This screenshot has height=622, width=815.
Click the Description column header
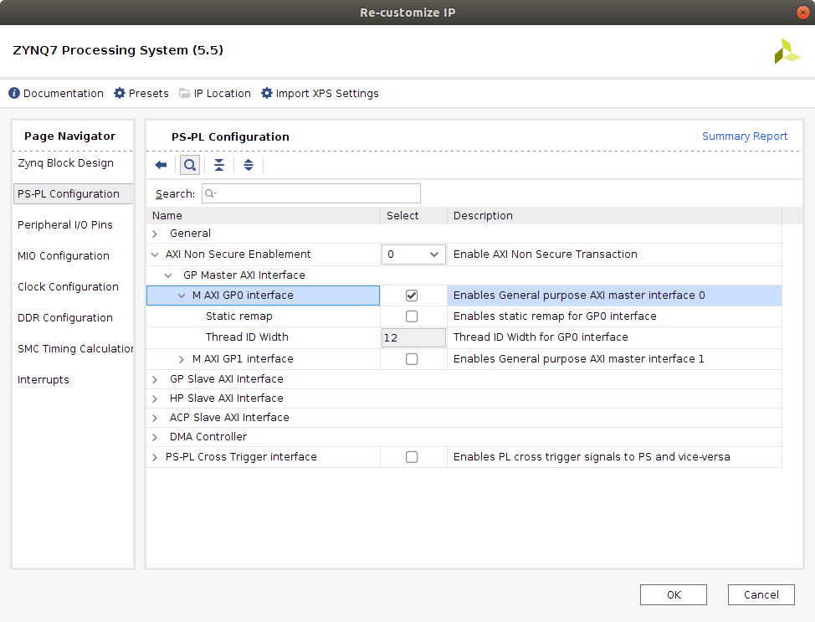[x=614, y=216]
